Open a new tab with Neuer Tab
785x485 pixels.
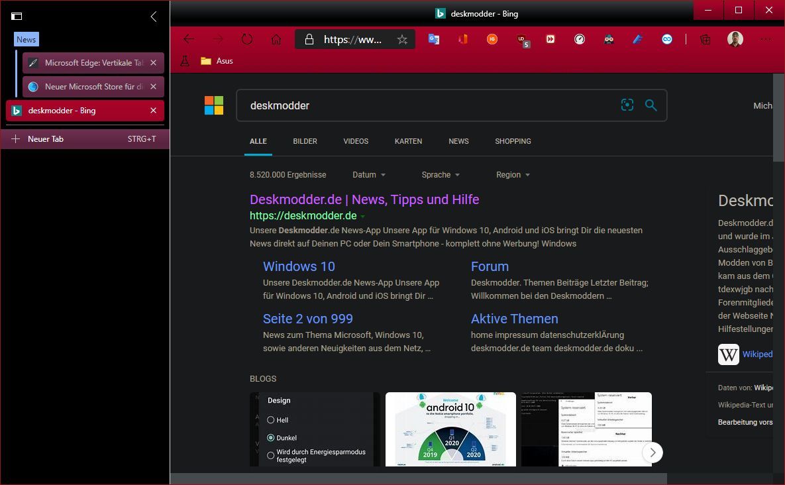click(x=85, y=139)
